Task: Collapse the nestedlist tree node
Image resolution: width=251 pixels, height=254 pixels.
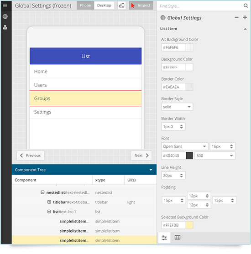Action: (42, 192)
